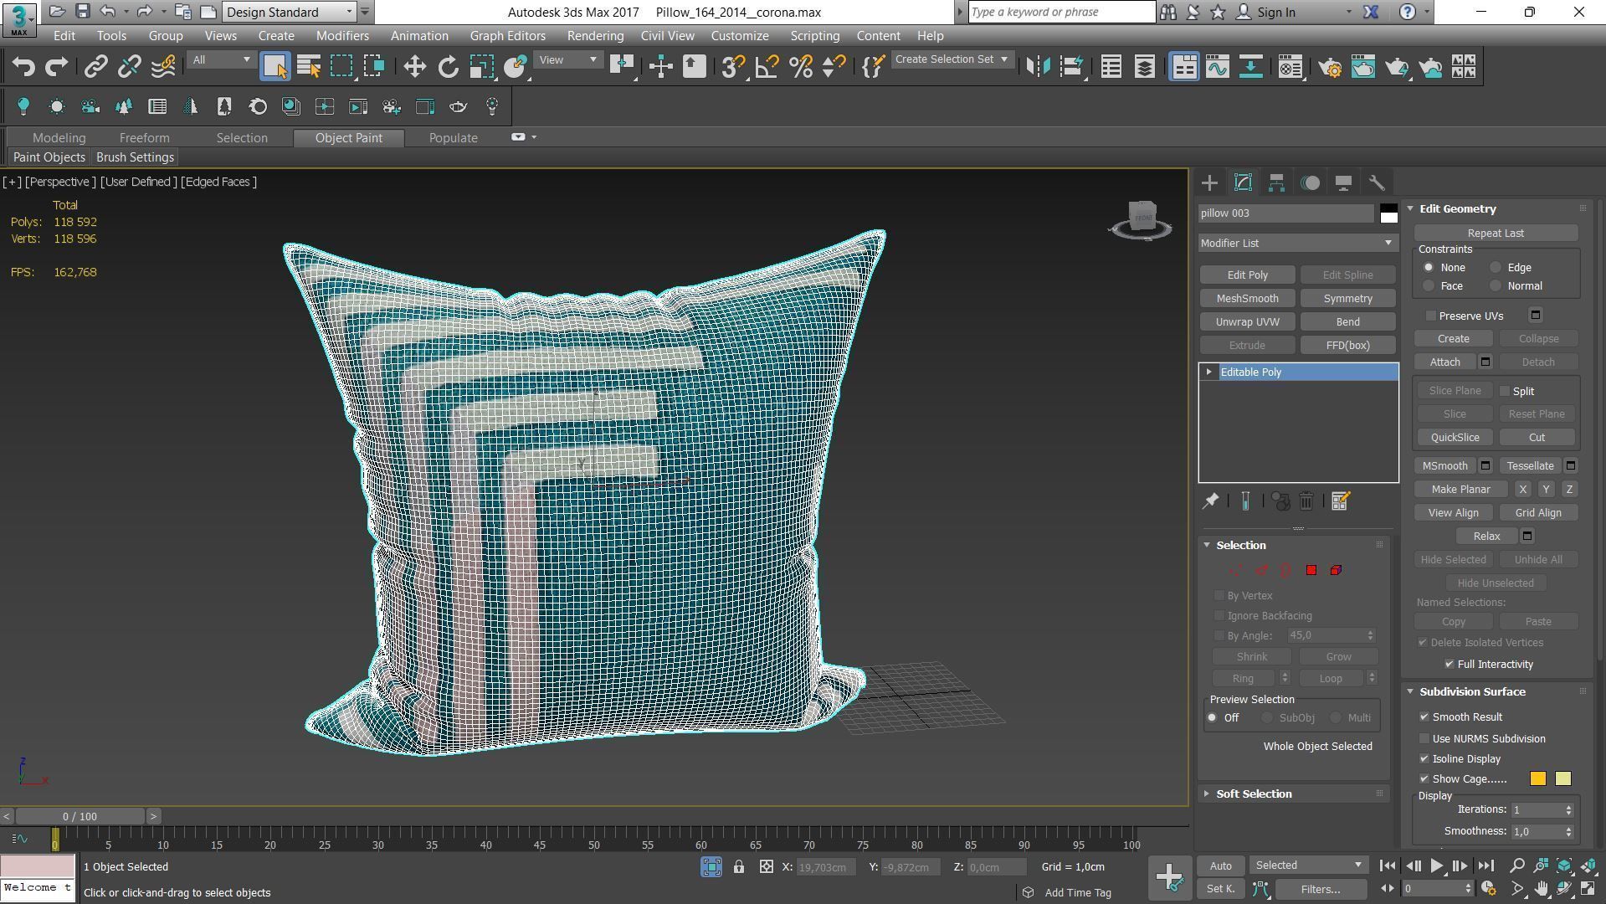The width and height of the screenshot is (1606, 904).
Task: Open the Display command panel tab
Action: pyautogui.click(x=1343, y=182)
